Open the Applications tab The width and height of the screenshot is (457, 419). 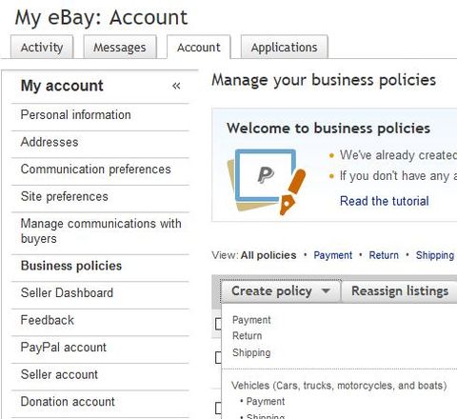point(285,48)
